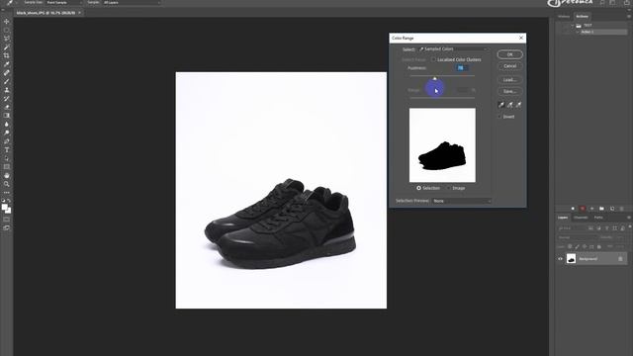Open the layer filter kind dropdown
The width and height of the screenshot is (633, 356).
click(572, 228)
